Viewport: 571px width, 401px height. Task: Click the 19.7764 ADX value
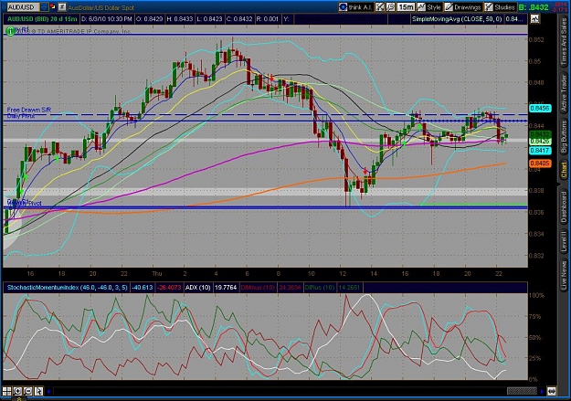tap(226, 288)
